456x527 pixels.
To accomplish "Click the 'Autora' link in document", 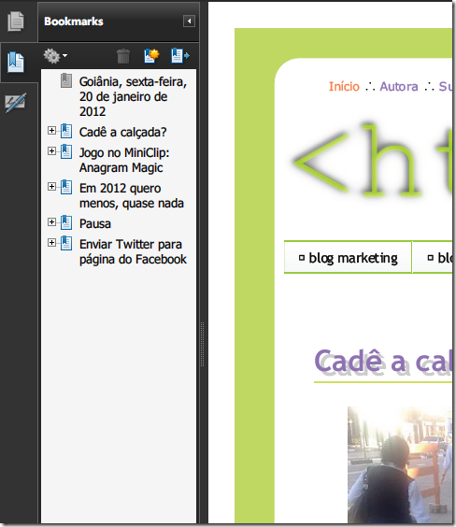I will (399, 86).
